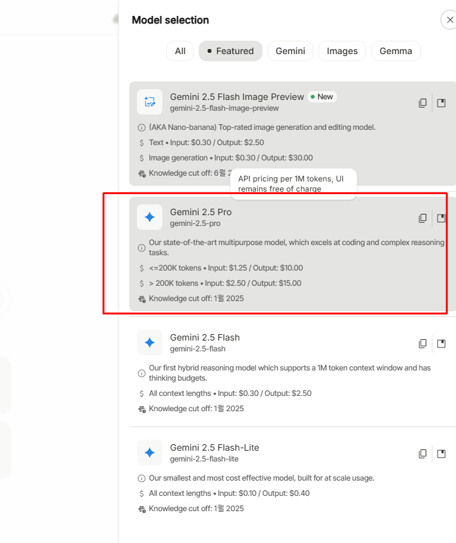The image size is (456, 543).
Task: Copy the gemini-2.5-flash-lite model ID
Action: point(422,454)
